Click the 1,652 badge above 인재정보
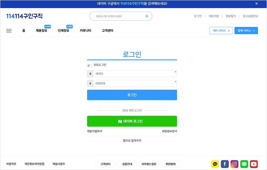 [69, 26]
